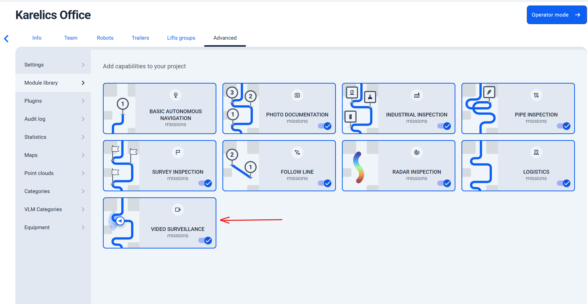Click the pipe icon on Pipe Inspection card
This screenshot has width=588, height=304.
click(536, 95)
